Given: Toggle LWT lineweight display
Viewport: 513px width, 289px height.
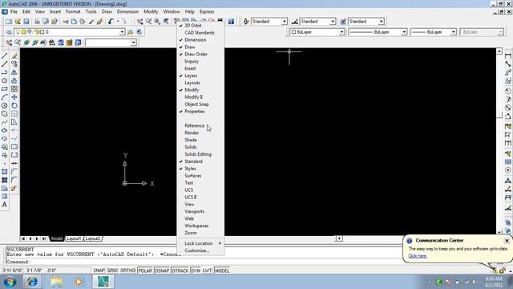Looking at the screenshot, I should point(207,271).
